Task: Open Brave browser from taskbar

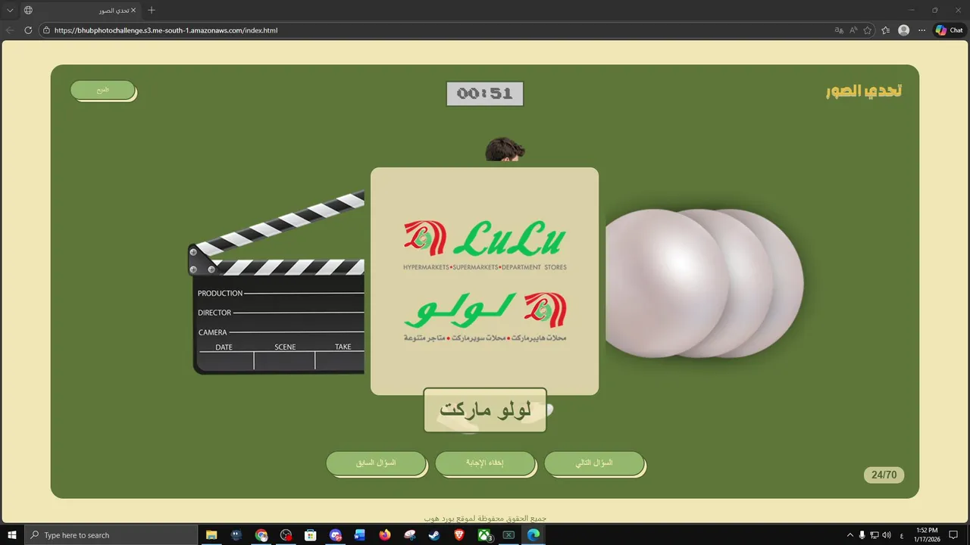Action: pos(459,535)
